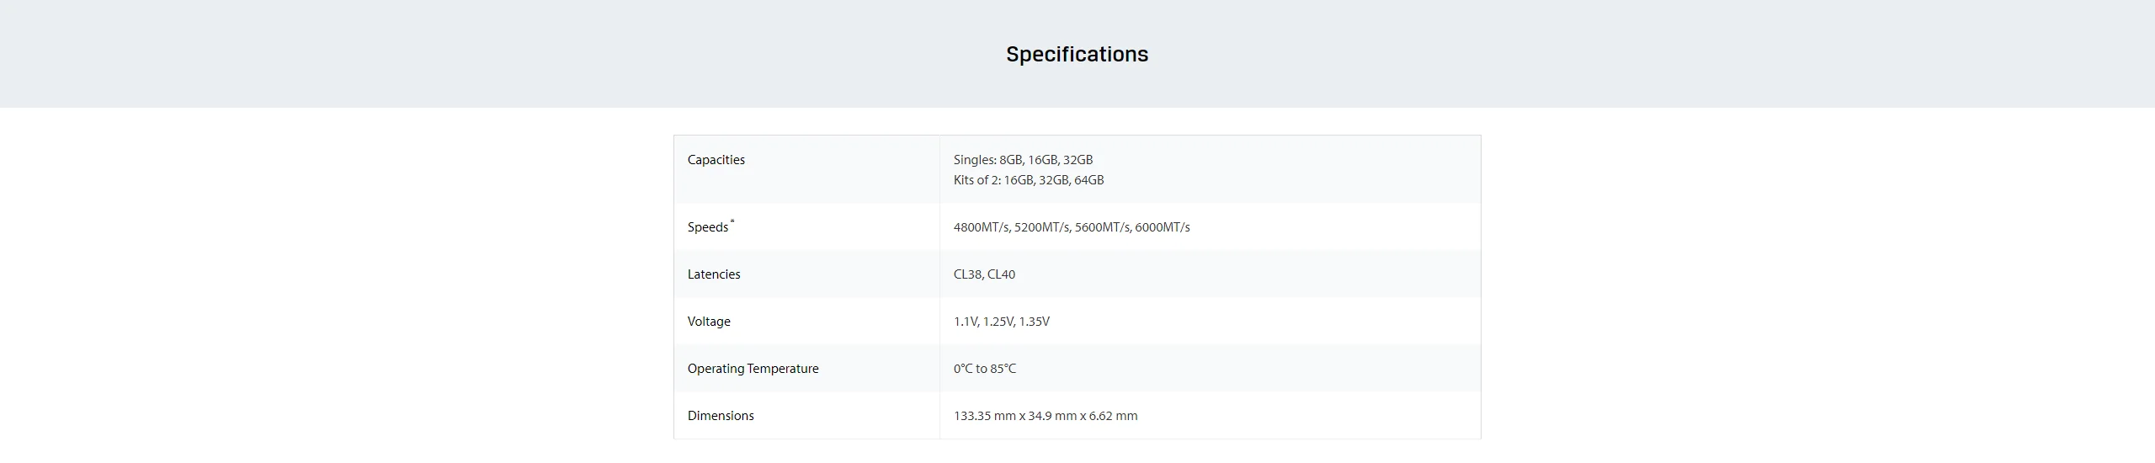Click the 5600MT/s speed text
This screenshot has width=2155, height=463.
[x=1102, y=227]
